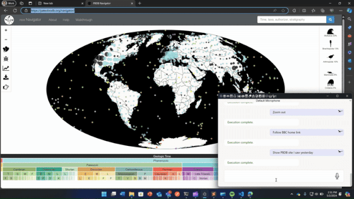Click the PBDB Navigator title link

(30, 20)
